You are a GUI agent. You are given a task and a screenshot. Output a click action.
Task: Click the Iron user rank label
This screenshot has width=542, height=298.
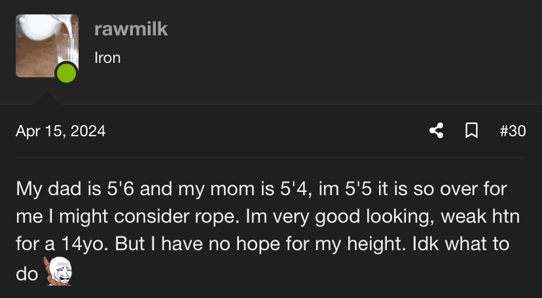(x=107, y=58)
